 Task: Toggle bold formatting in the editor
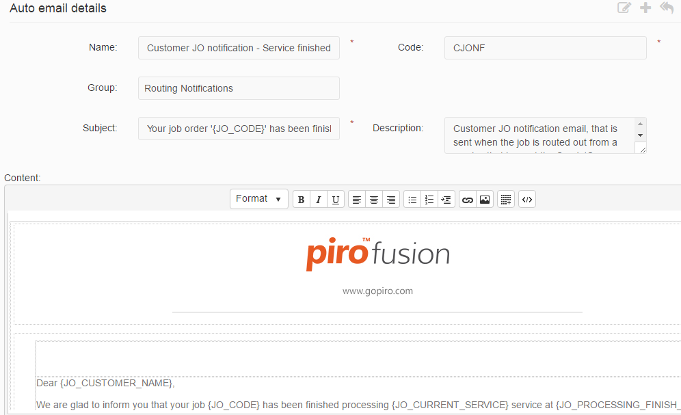[302, 200]
